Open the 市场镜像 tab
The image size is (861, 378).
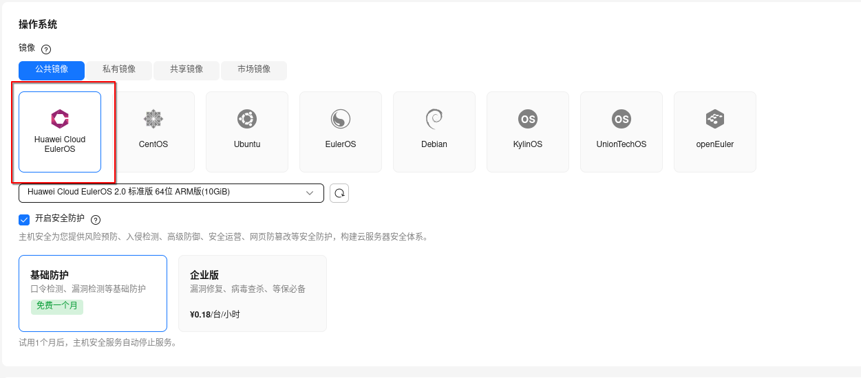pyautogui.click(x=254, y=70)
